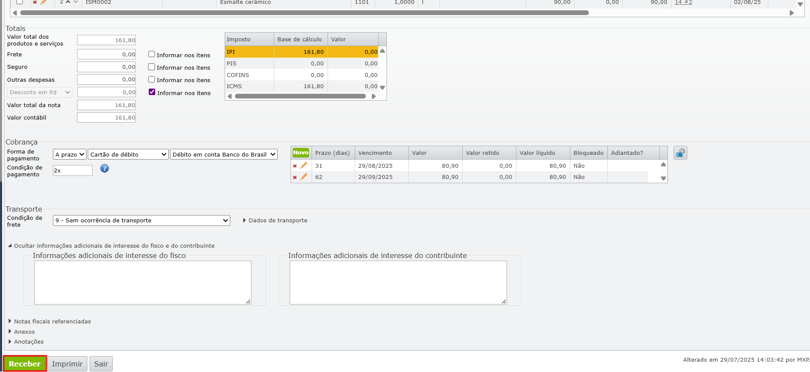
Task: Tick the Esmalte cerâmico item checkbox
Action: [x=19, y=2]
